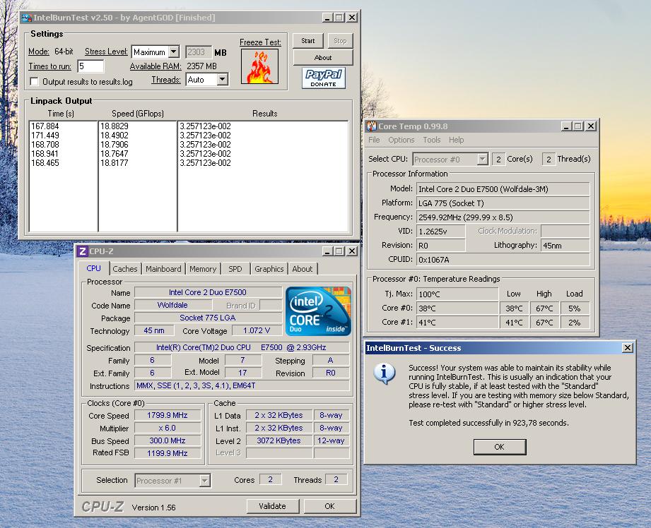Screen dimensions: 651x528
Task: Open the Options menu in Core Temp
Action: (x=401, y=140)
